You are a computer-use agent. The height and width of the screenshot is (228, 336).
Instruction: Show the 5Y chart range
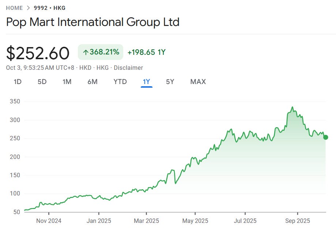[x=170, y=81]
